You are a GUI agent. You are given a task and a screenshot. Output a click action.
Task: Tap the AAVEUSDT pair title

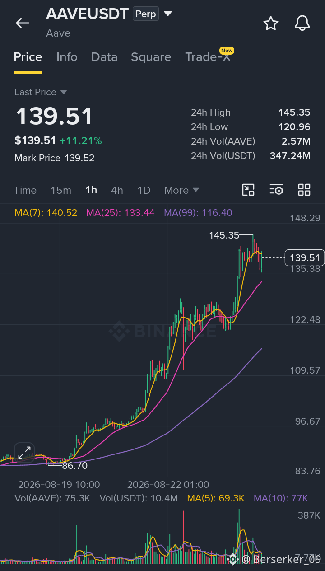pos(88,14)
